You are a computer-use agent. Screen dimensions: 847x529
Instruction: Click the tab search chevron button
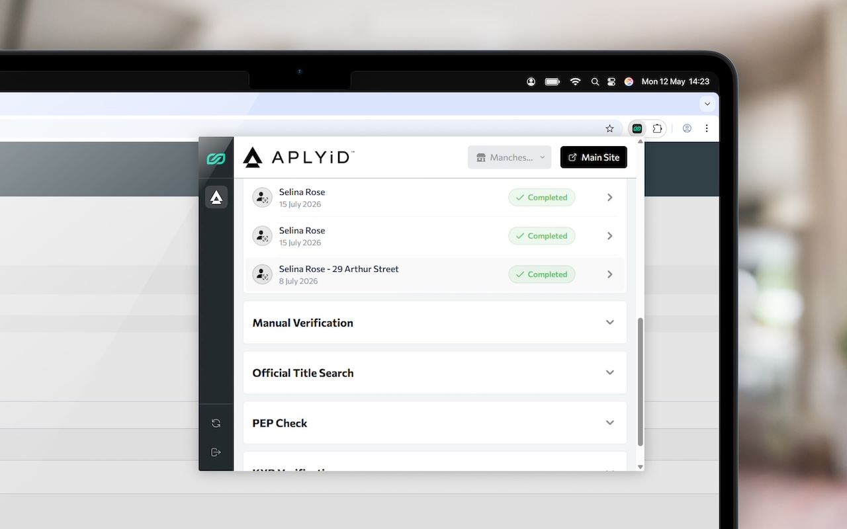point(707,104)
